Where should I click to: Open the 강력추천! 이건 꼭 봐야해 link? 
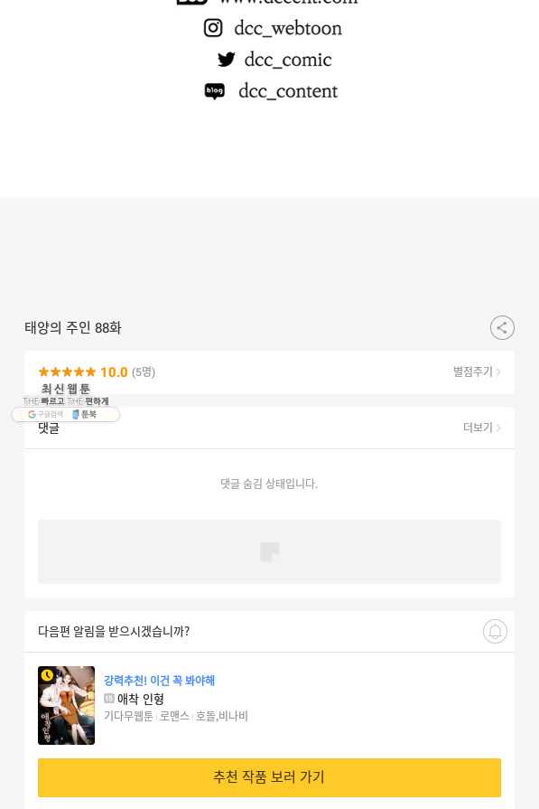coord(159,681)
